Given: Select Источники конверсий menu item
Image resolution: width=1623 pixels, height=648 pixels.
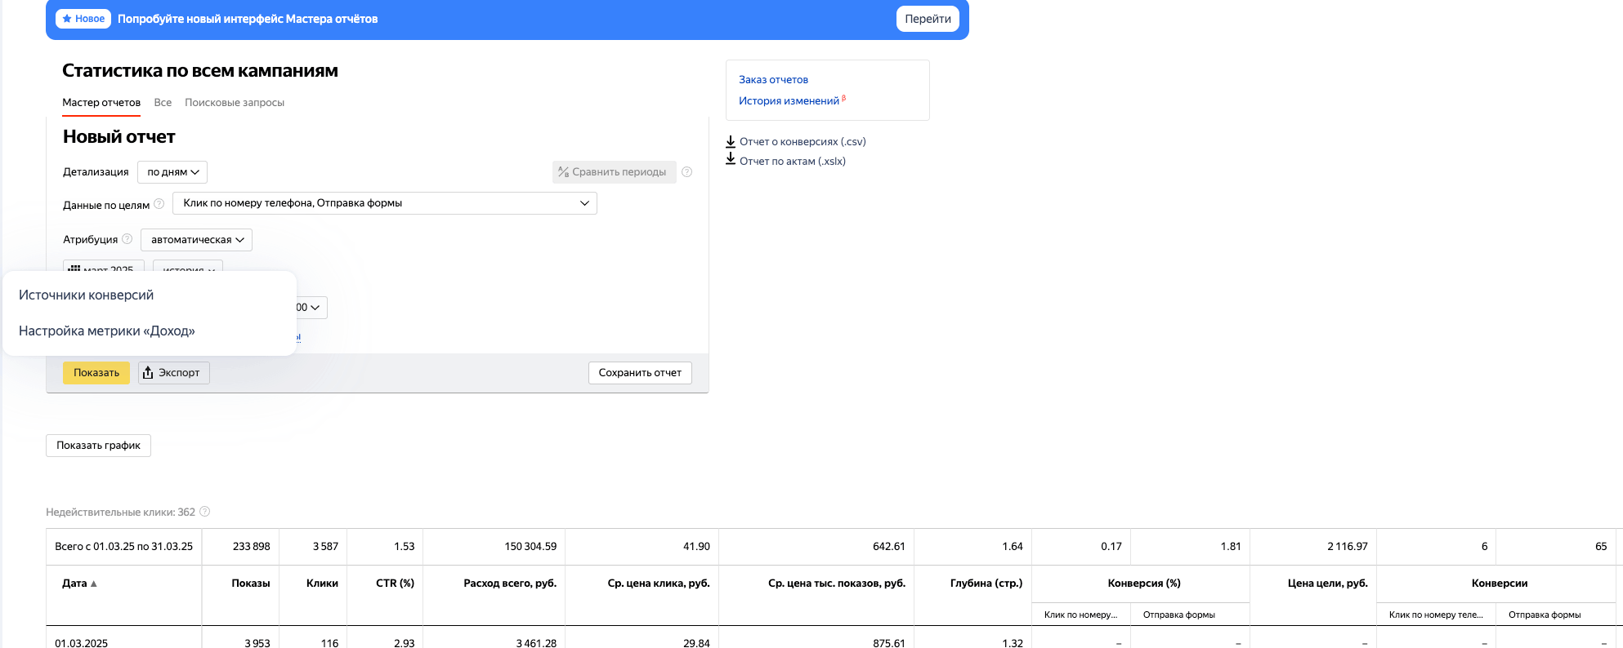Looking at the screenshot, I should pyautogui.click(x=86, y=295).
